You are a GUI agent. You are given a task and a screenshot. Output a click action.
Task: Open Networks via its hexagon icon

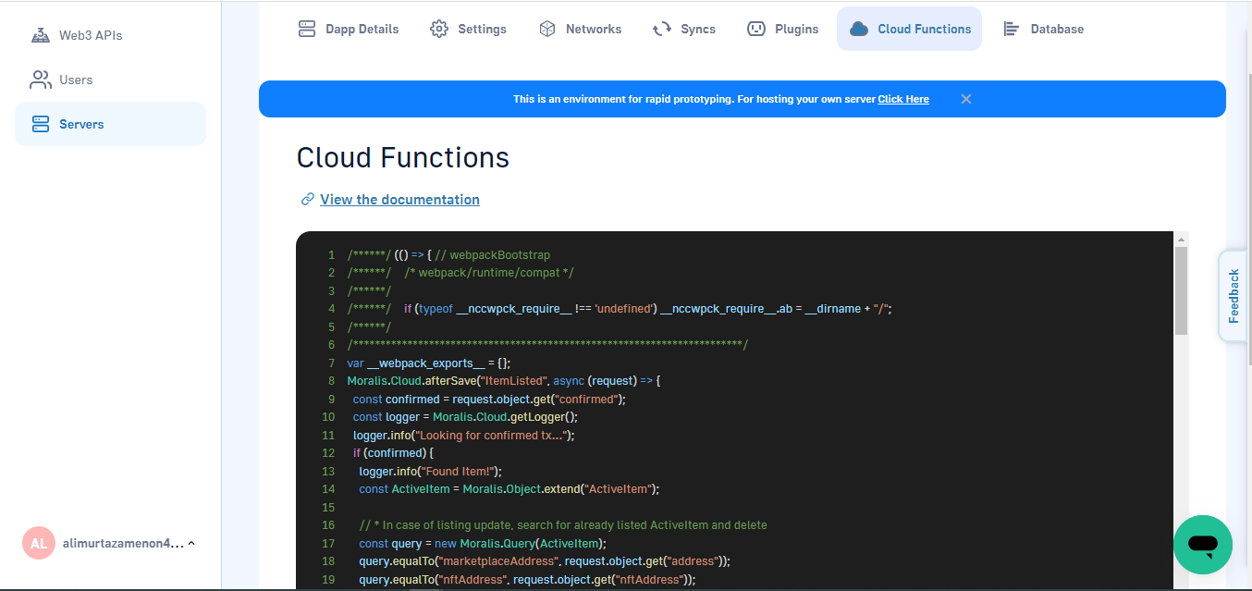click(x=547, y=29)
